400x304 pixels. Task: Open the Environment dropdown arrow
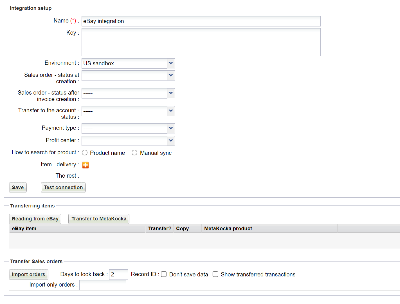click(x=171, y=63)
